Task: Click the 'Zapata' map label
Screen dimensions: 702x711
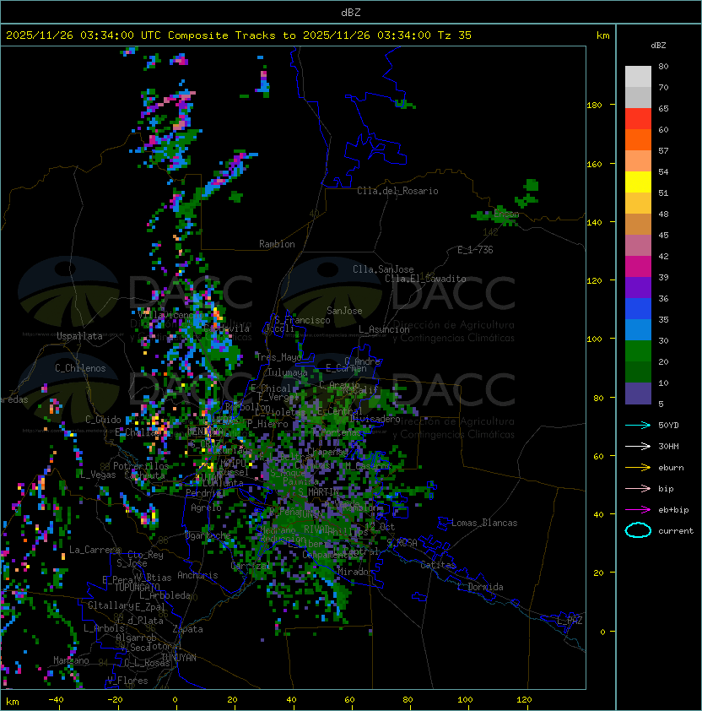Action: (x=187, y=629)
